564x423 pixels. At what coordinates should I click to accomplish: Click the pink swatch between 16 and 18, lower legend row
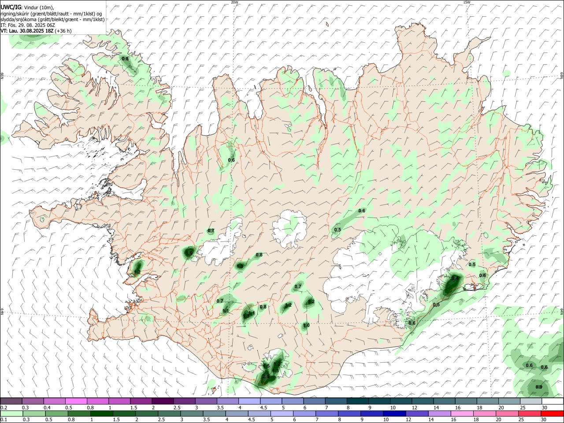pyautogui.click(x=462, y=413)
